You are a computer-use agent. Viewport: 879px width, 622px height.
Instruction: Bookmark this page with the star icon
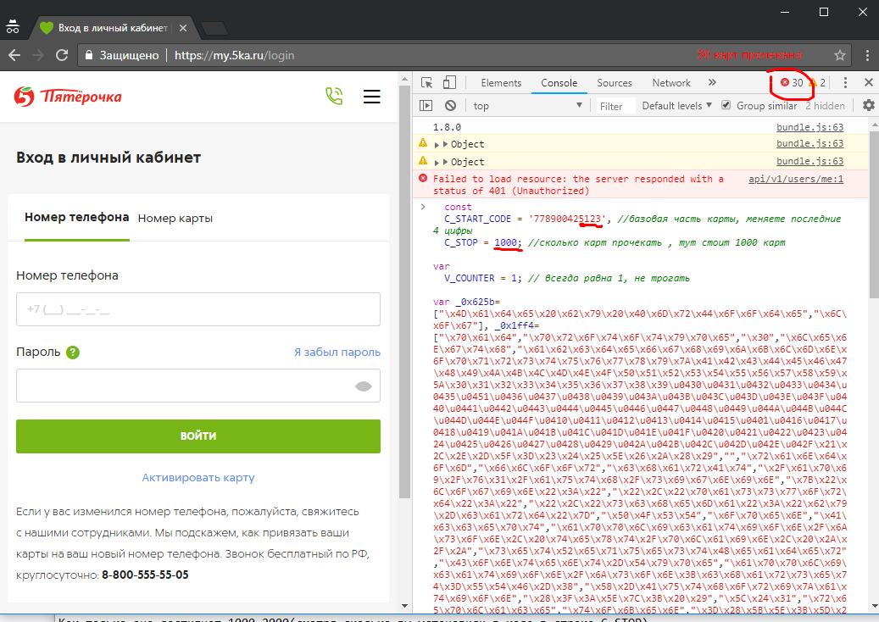pyautogui.click(x=839, y=55)
